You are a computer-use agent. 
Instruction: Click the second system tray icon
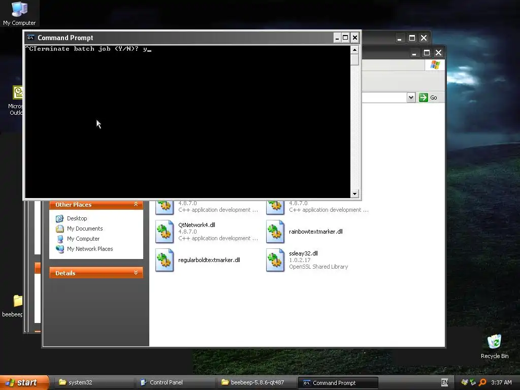pyautogui.click(x=473, y=382)
